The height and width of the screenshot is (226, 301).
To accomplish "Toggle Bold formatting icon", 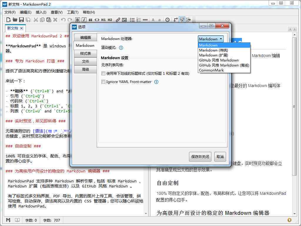I will point(77,20).
